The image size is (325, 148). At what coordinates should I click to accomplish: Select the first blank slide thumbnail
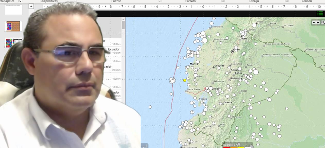13,10
